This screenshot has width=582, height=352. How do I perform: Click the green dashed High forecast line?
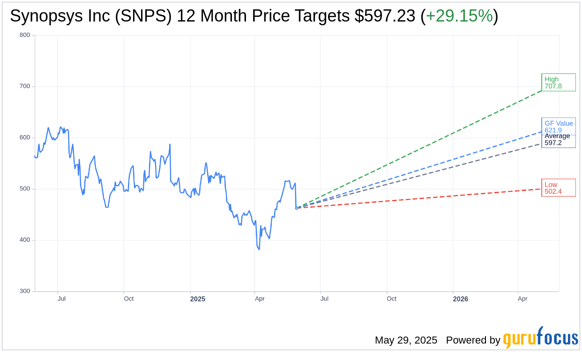click(422, 148)
